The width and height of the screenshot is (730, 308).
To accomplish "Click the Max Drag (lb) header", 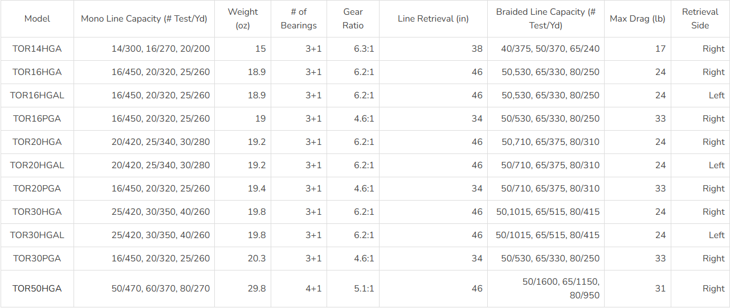I will (x=637, y=19).
